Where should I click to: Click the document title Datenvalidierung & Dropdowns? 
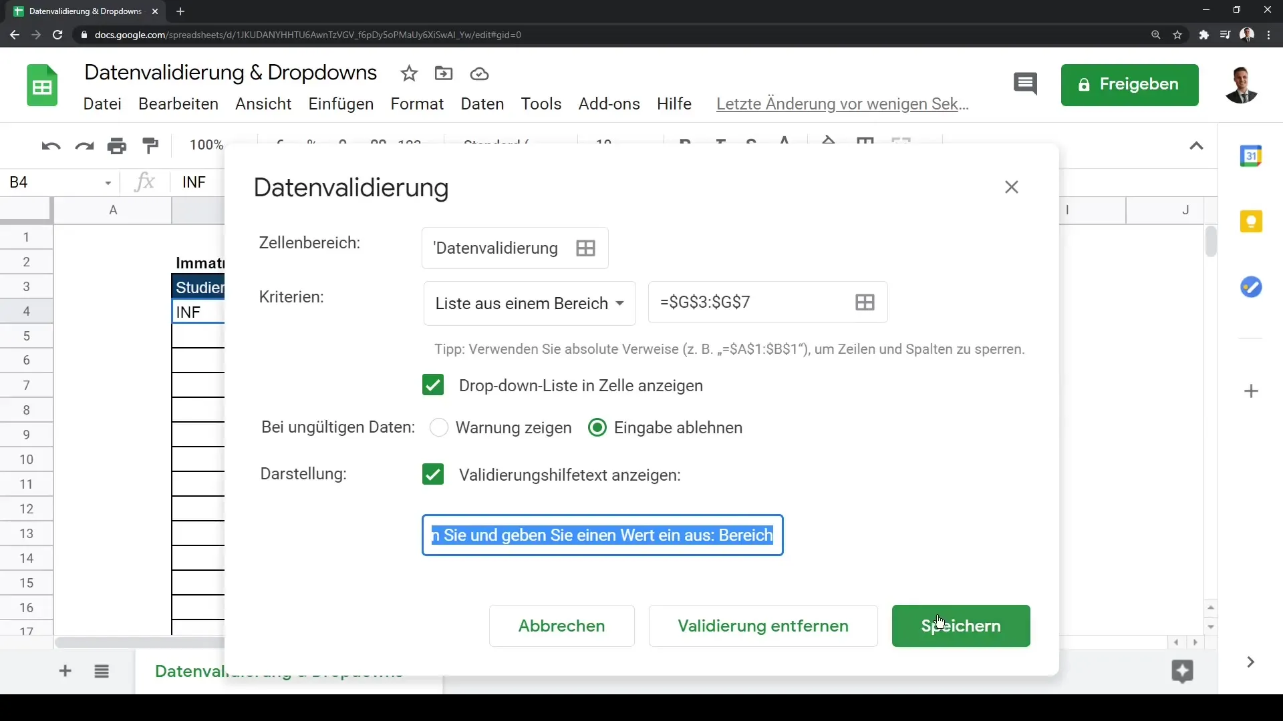(x=231, y=72)
